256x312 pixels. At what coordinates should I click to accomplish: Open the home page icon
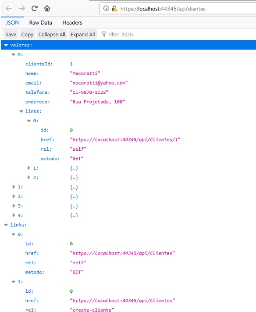(47, 8)
